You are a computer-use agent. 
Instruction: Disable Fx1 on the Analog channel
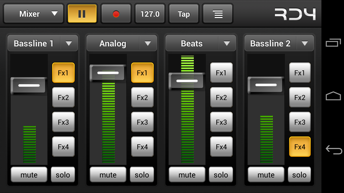click(x=142, y=73)
